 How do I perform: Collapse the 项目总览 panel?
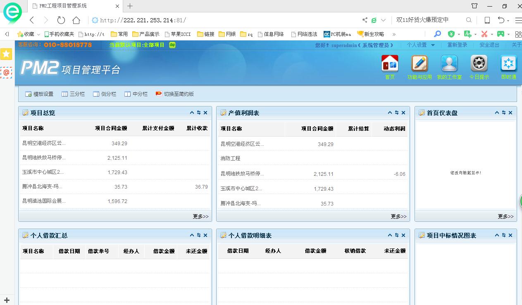tap(192, 113)
